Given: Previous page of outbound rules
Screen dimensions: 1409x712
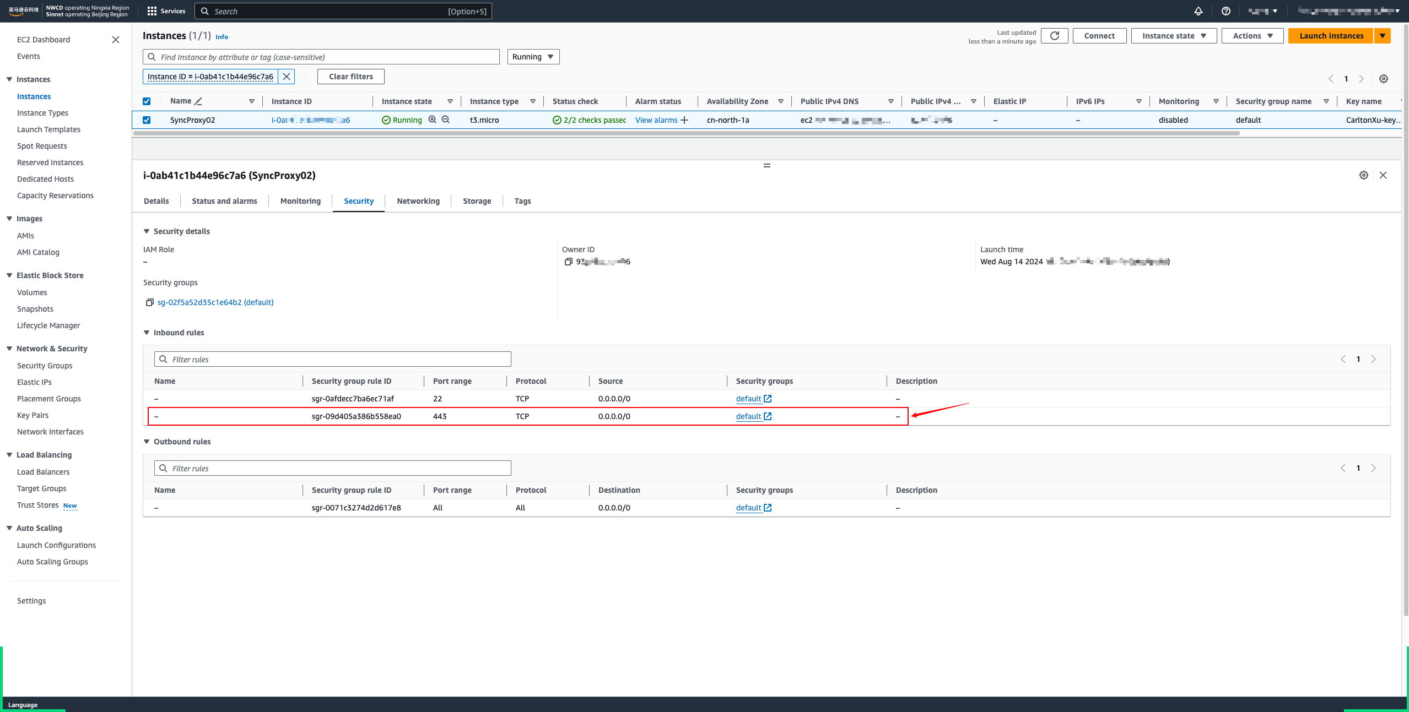Looking at the screenshot, I should 1343,468.
